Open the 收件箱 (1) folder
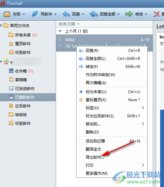Image resolution: width=164 pixels, height=187 pixels. coord(28,71)
